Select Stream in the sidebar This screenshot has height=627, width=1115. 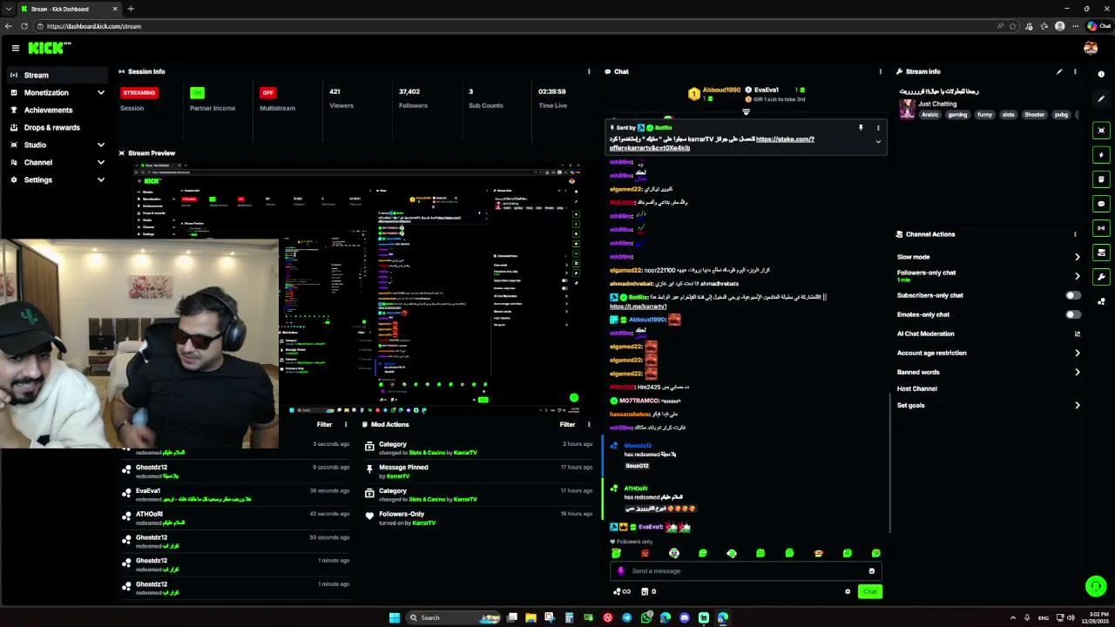pos(57,75)
